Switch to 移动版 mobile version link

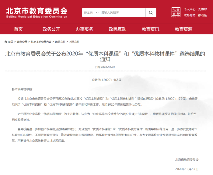click(202, 15)
